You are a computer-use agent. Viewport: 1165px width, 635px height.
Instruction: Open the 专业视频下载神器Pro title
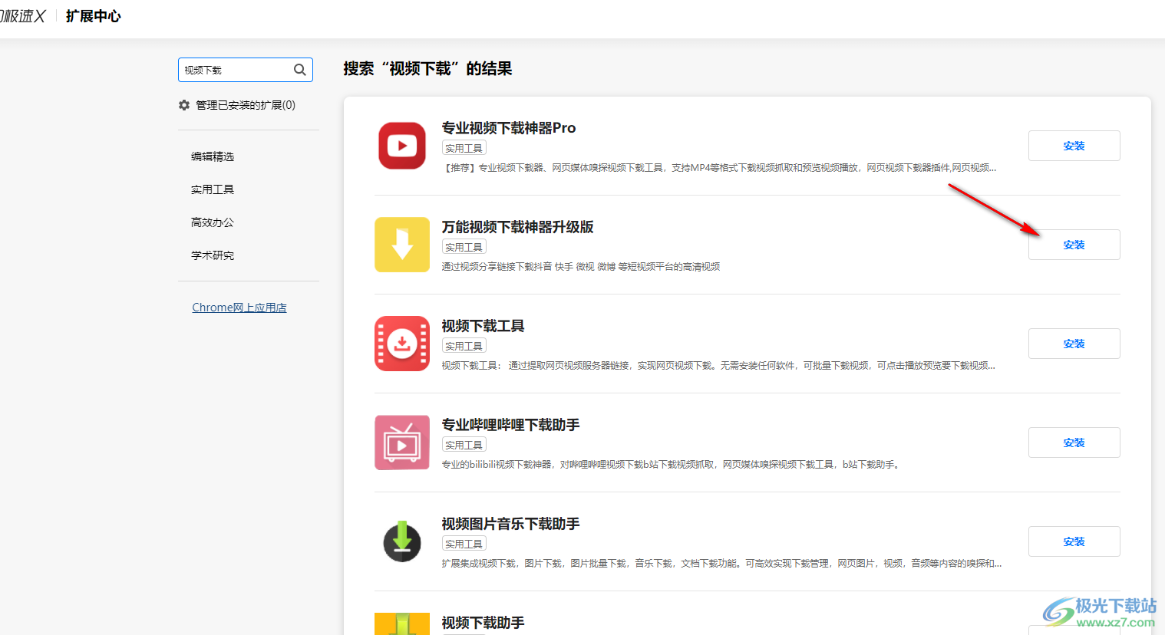[x=509, y=128]
